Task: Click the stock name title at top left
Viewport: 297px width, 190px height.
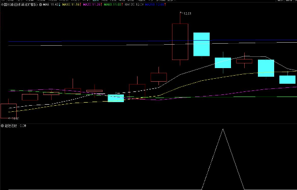Action: [19, 5]
